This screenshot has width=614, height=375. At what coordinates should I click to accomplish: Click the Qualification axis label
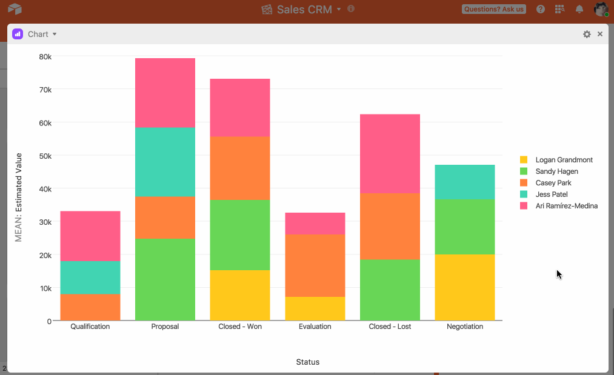pyautogui.click(x=90, y=327)
